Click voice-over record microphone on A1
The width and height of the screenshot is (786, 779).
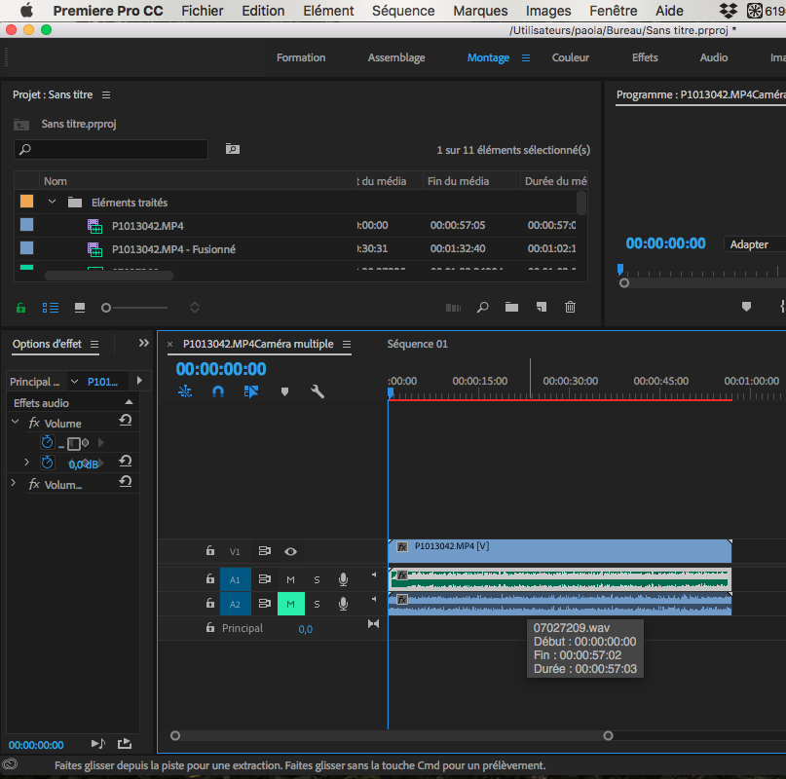[344, 579]
